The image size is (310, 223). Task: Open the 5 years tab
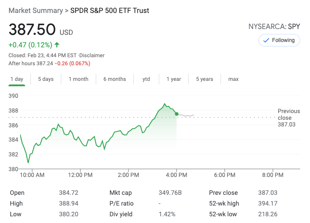click(204, 79)
